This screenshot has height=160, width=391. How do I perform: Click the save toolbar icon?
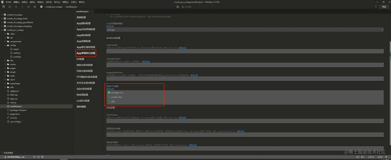10,7
